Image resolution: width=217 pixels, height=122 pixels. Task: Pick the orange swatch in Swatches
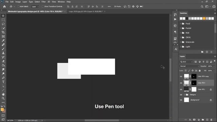[x=204, y=19]
